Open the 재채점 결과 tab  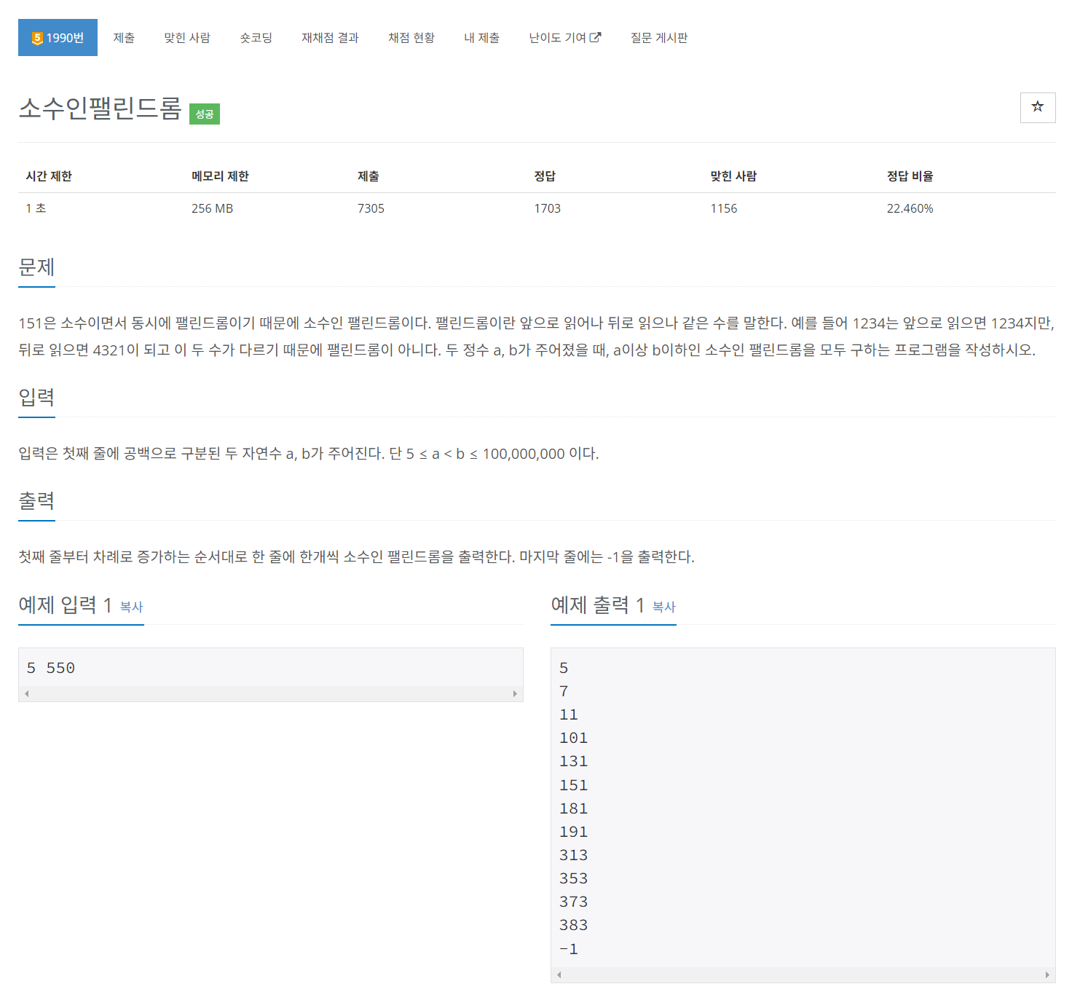(329, 37)
